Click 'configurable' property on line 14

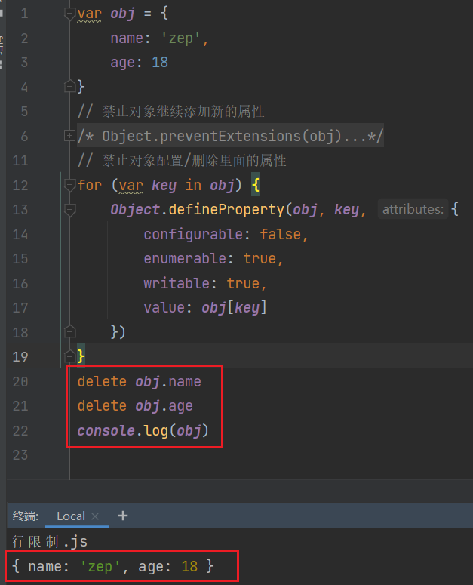pos(193,235)
